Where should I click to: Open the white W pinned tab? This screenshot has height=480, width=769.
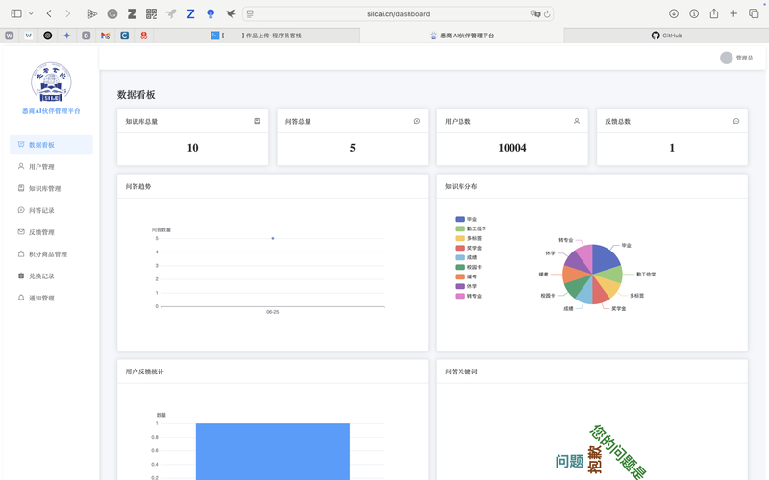pos(29,36)
